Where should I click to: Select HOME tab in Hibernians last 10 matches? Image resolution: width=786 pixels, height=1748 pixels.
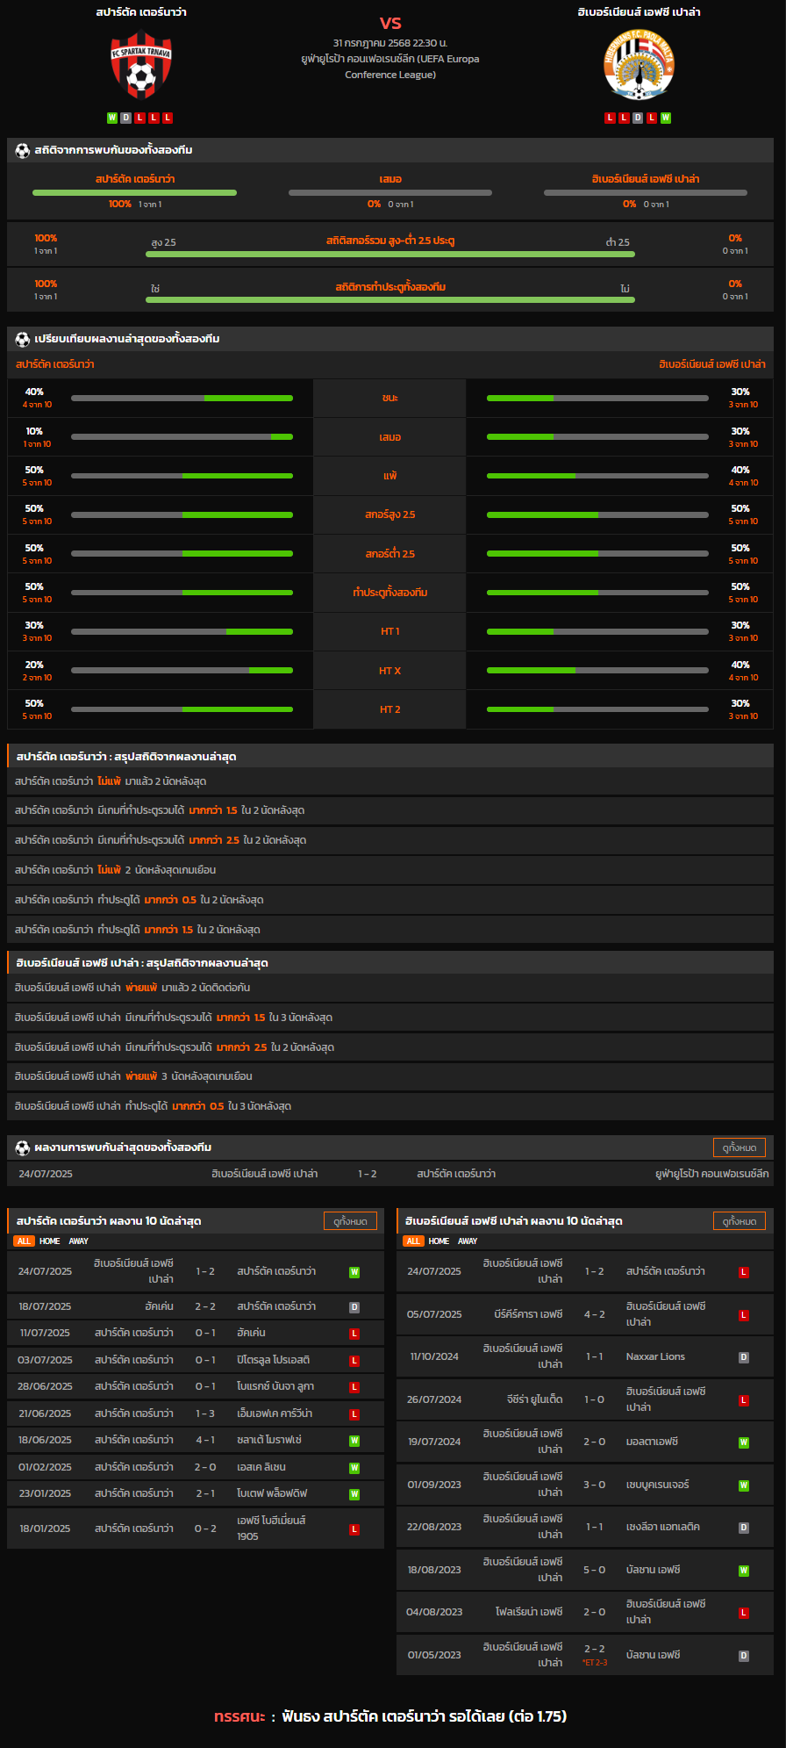point(439,1241)
